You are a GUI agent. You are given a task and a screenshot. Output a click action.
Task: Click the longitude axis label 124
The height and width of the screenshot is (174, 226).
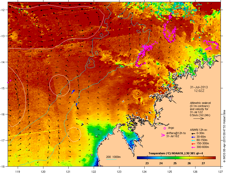tap(144, 171)
